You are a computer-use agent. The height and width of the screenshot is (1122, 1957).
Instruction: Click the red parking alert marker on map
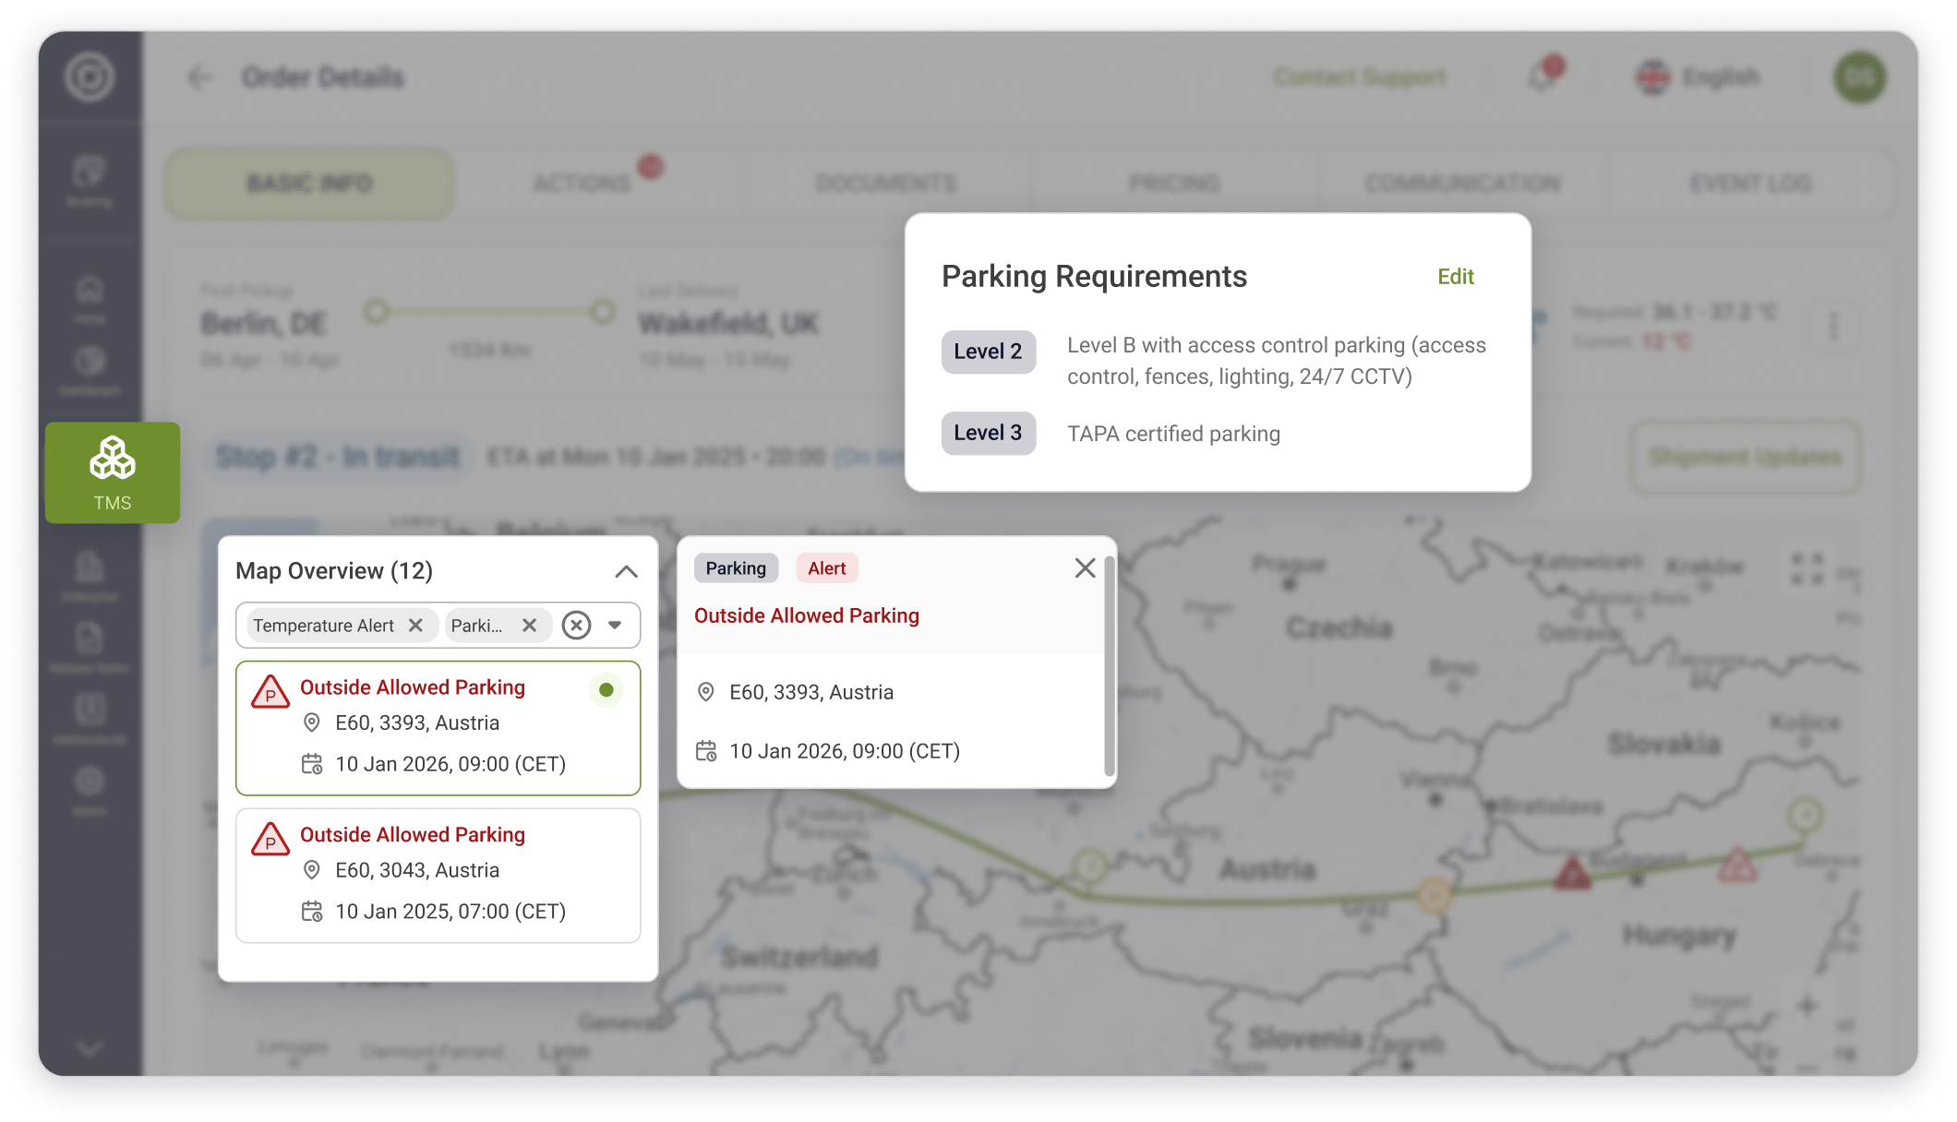pyautogui.click(x=1572, y=872)
